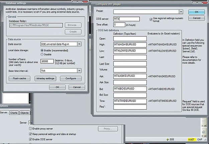The height and width of the screenshot is (144, 209).
Task: Switch to Server tab in Options
Action: (x=4, y=113)
